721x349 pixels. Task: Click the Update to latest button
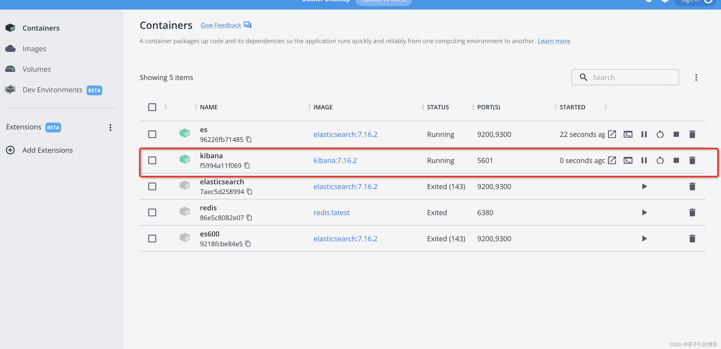(383, 2)
